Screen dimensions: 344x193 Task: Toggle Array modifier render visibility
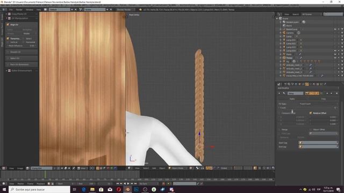(x=307, y=93)
